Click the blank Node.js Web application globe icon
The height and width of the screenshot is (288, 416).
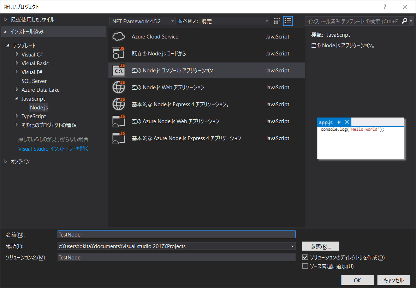point(119,87)
